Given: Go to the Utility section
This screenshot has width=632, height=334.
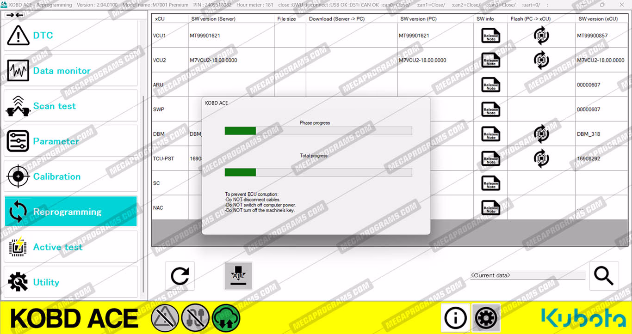Looking at the screenshot, I should [71, 282].
